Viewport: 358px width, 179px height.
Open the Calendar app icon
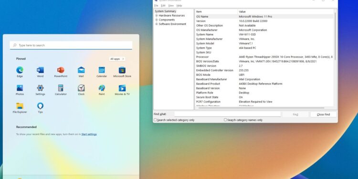click(102, 70)
